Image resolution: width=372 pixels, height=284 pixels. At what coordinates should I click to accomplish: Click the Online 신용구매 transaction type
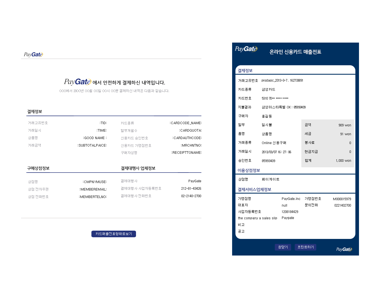click(274, 143)
